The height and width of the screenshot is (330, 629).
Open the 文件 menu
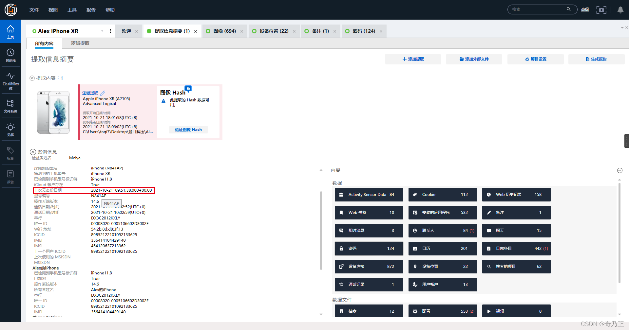pos(34,10)
